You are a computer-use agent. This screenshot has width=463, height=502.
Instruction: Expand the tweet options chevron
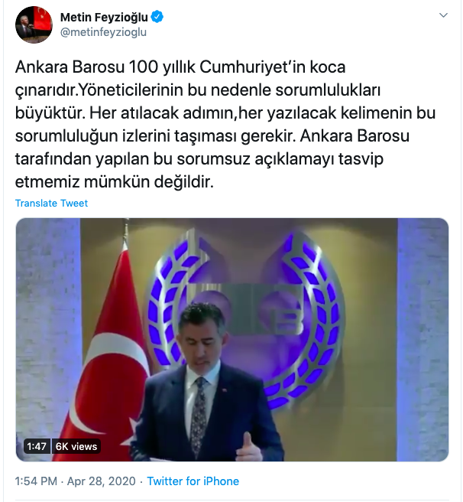point(443,15)
